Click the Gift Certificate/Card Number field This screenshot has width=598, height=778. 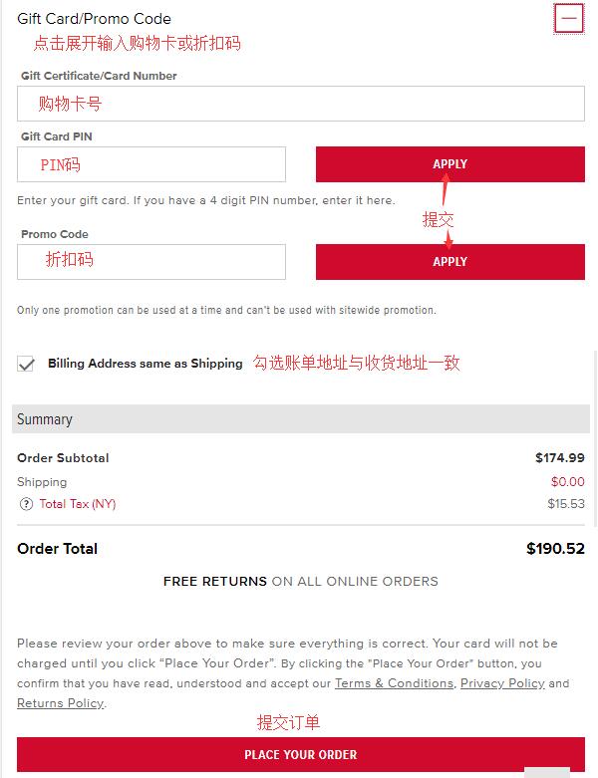click(301, 104)
